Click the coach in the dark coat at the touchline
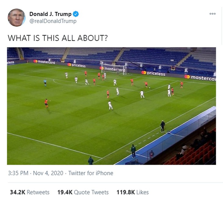223x202 pixels. [163, 126]
